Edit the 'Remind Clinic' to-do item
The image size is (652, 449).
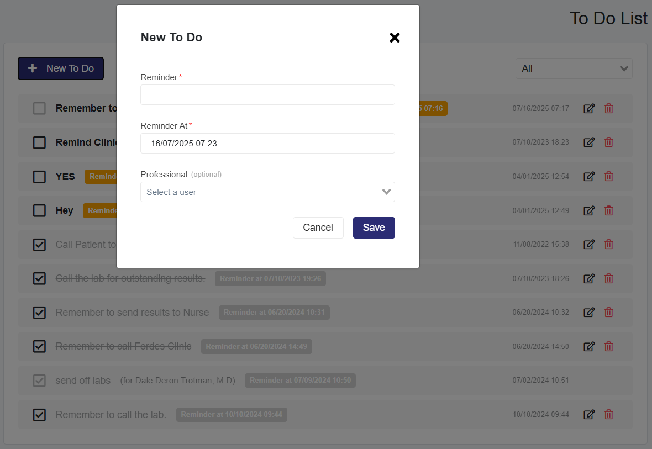(x=589, y=142)
